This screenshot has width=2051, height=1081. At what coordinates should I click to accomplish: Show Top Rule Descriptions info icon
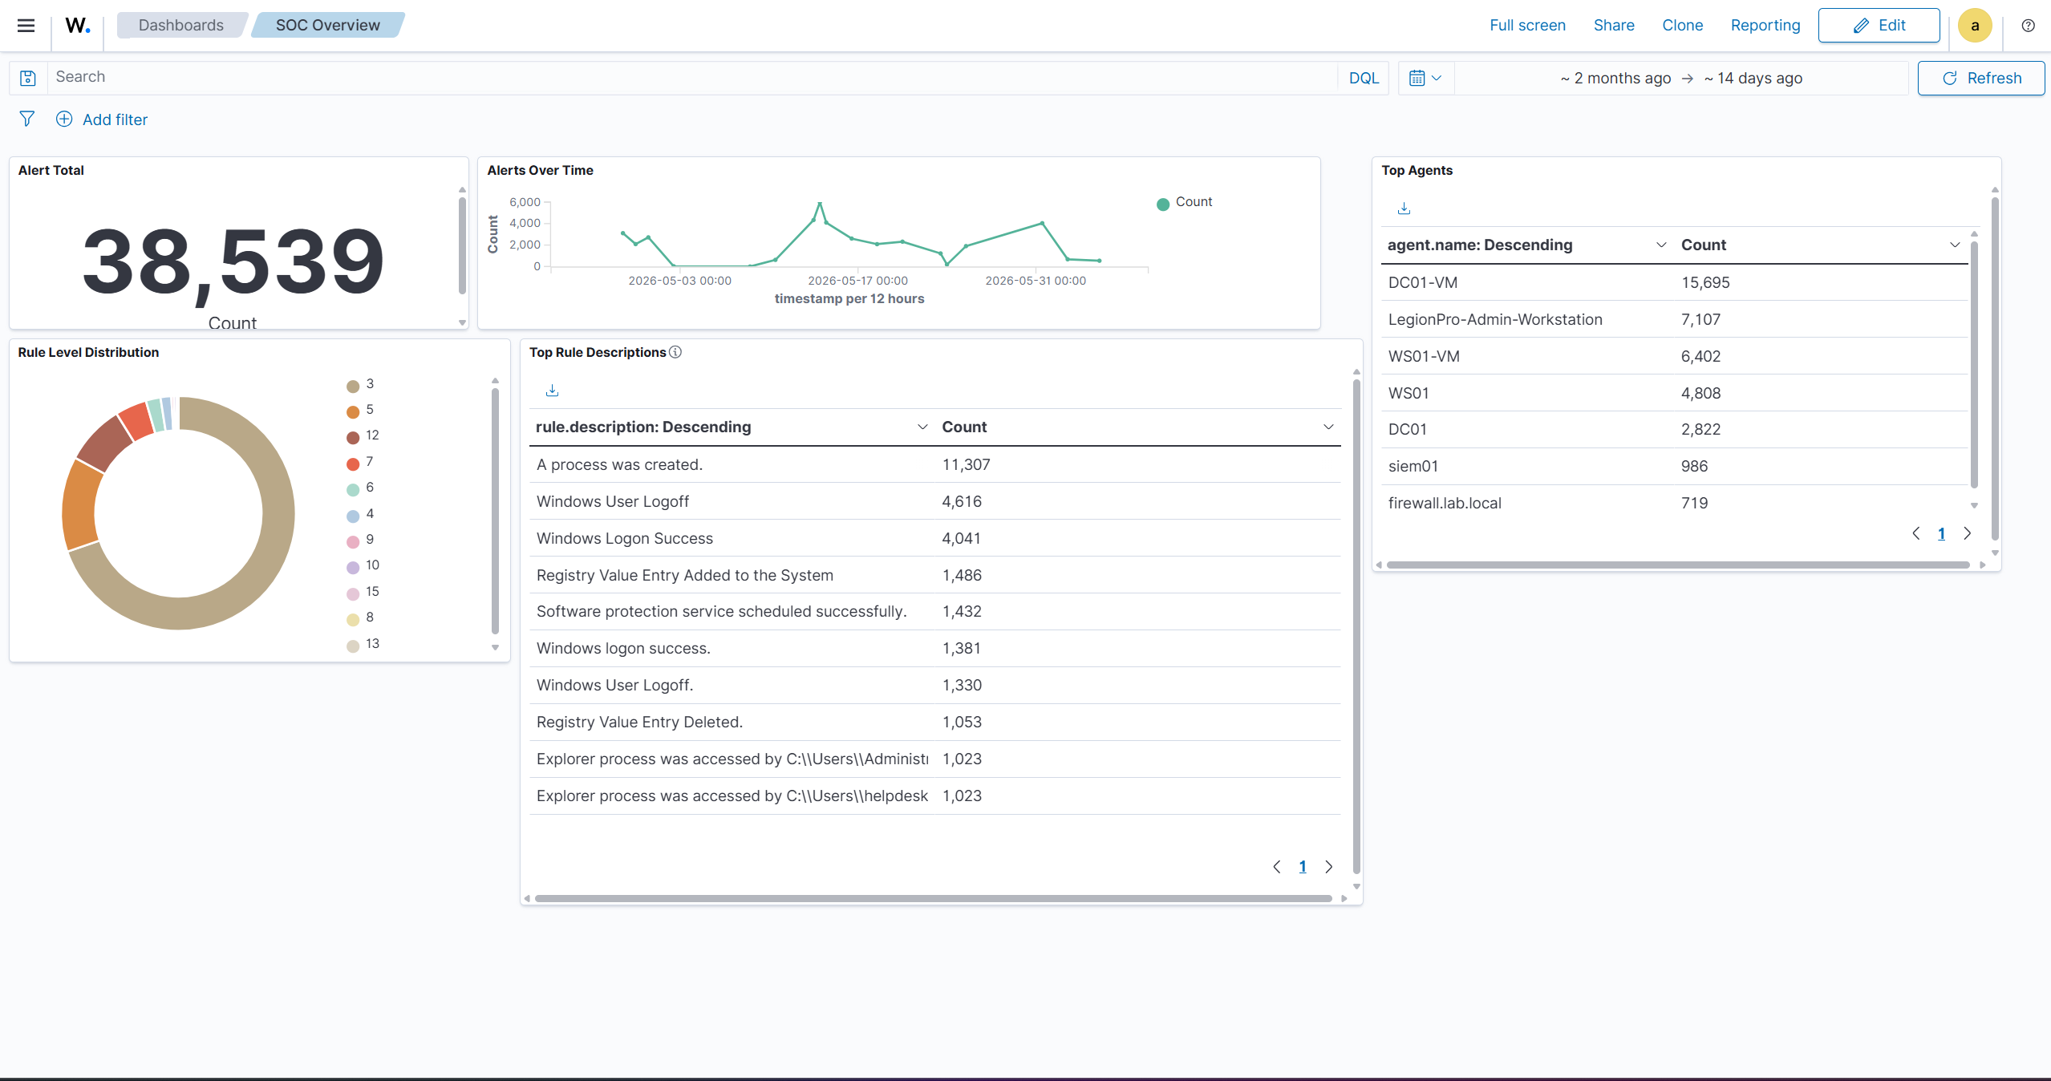coord(675,352)
